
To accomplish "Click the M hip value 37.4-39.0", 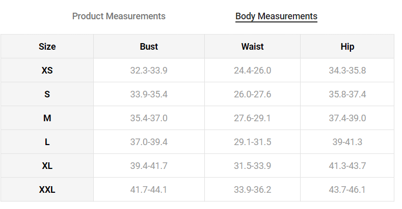I will [347, 118].
